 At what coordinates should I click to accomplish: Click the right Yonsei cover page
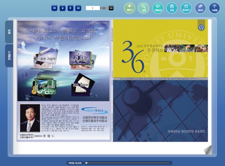coord(160,80)
